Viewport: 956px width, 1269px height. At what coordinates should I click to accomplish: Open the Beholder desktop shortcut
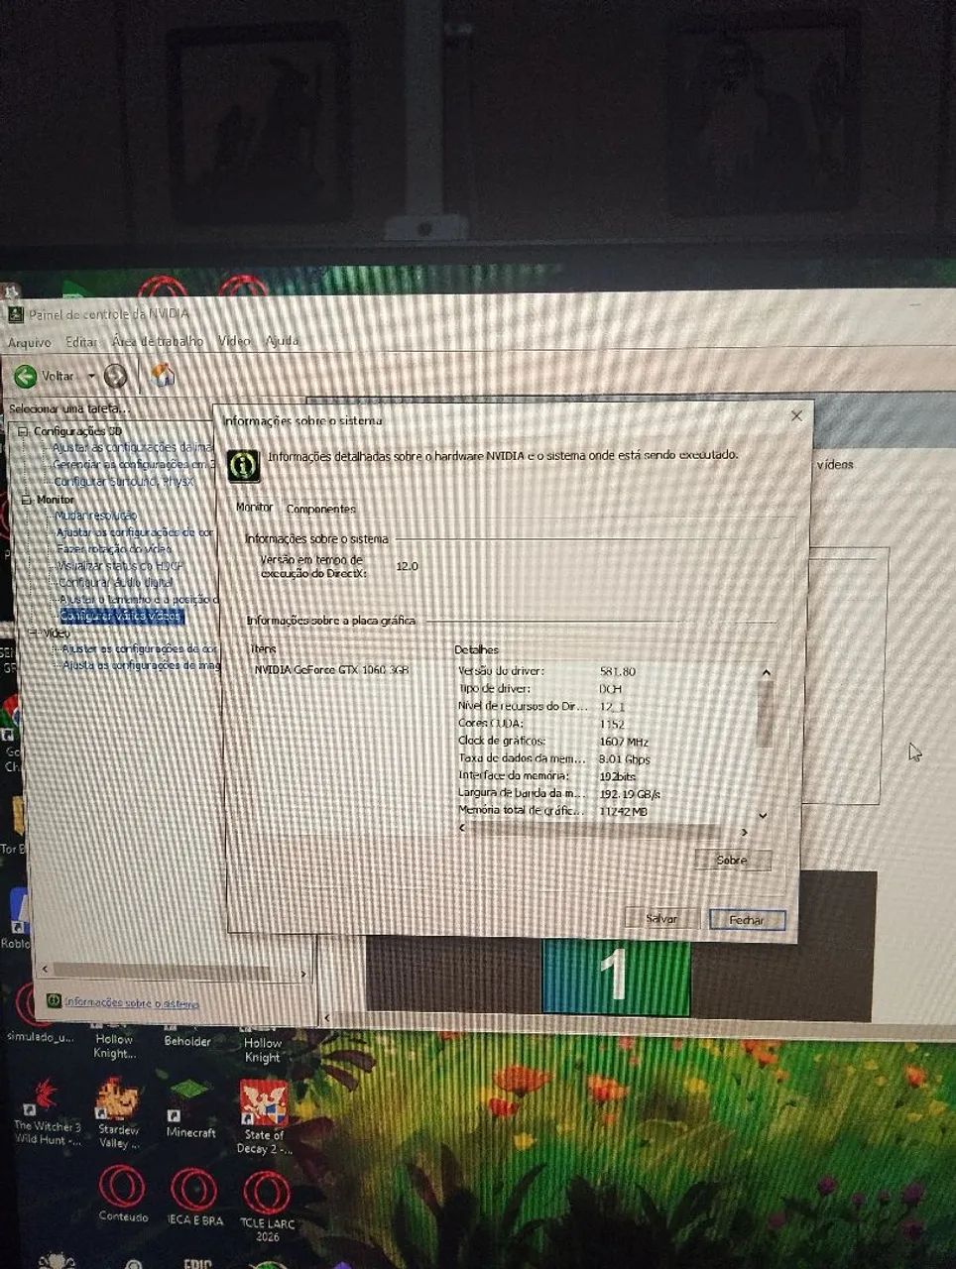[x=186, y=1036]
